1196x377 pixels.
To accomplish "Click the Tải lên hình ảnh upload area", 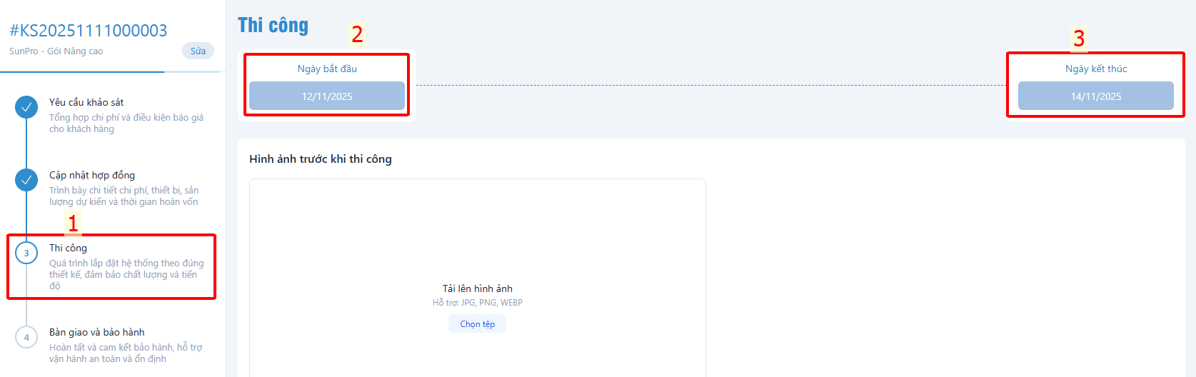I will (x=477, y=288).
